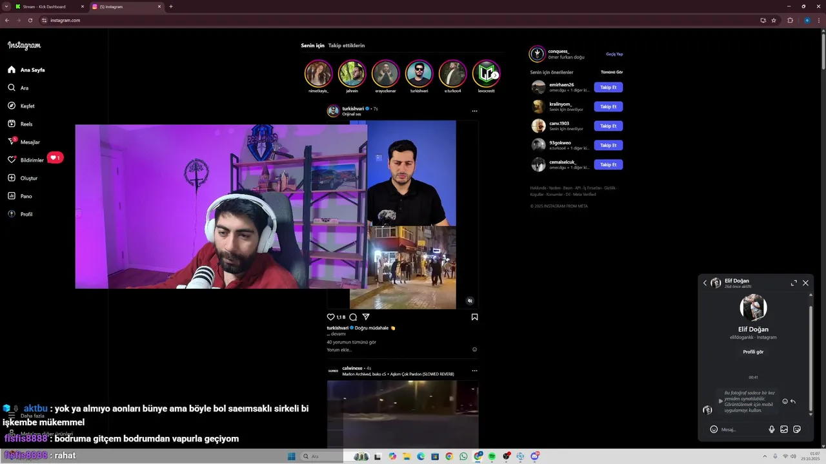Unmute the turkishvari video
Viewport: 826px width, 464px height.
pyautogui.click(x=470, y=301)
